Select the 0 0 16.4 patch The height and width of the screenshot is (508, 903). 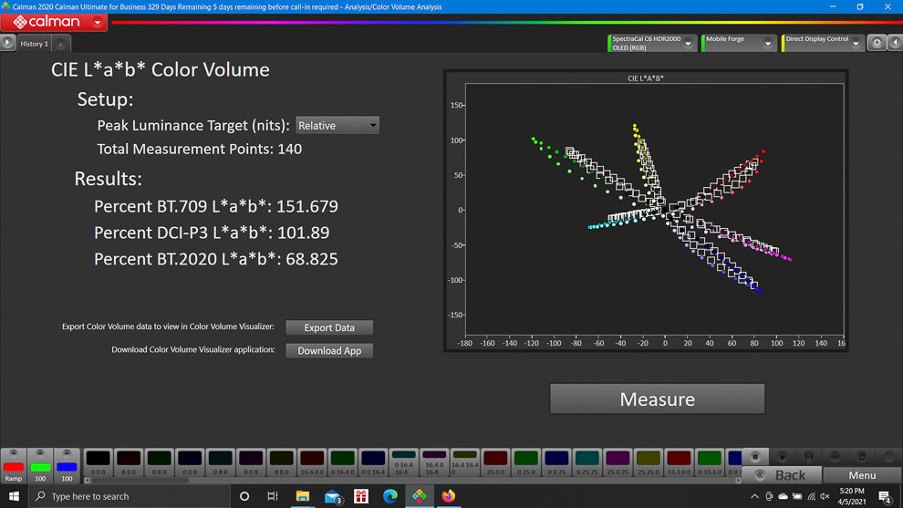pos(373,462)
